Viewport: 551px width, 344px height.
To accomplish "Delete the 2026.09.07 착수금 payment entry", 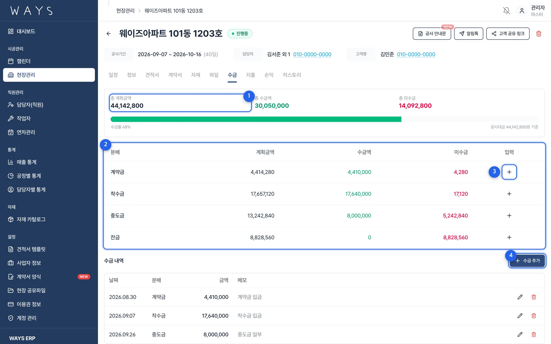I will pyautogui.click(x=534, y=316).
